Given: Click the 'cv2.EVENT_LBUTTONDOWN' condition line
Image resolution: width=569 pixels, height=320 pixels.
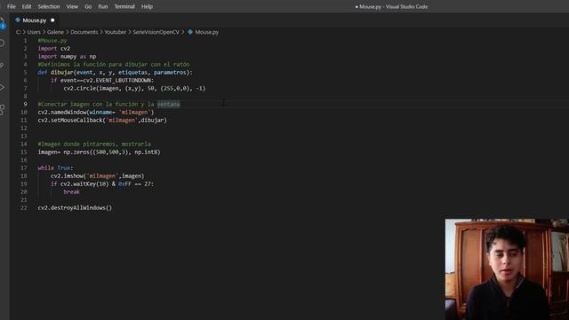Looking at the screenshot, I should coord(102,80).
